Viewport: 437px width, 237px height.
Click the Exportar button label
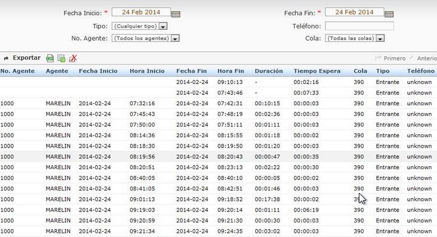coord(27,58)
